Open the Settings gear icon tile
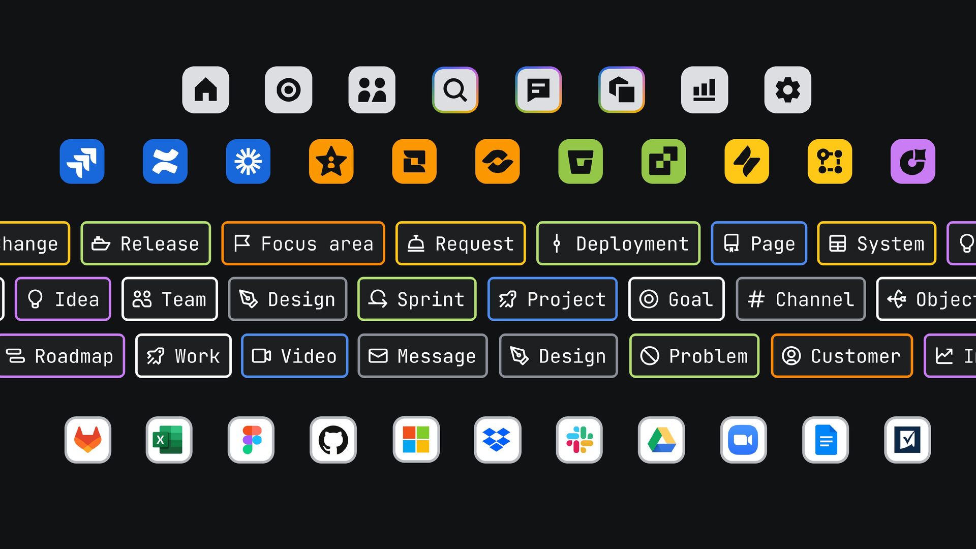Image resolution: width=976 pixels, height=549 pixels. pos(788,90)
